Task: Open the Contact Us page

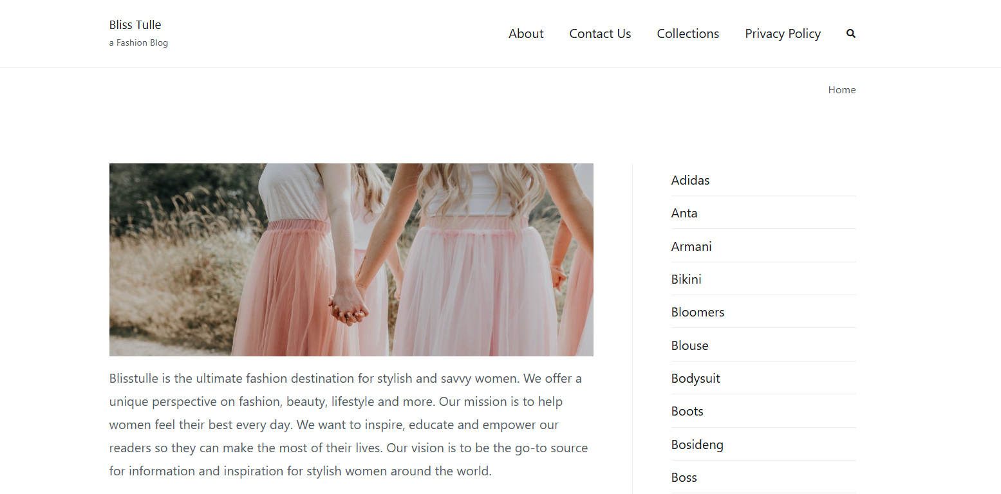Action: click(600, 33)
